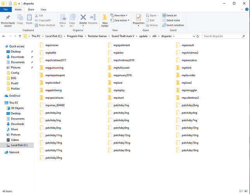Open Quick Access Toolbar customize arrow
This screenshot has width=250, height=194.
coord(19,3)
